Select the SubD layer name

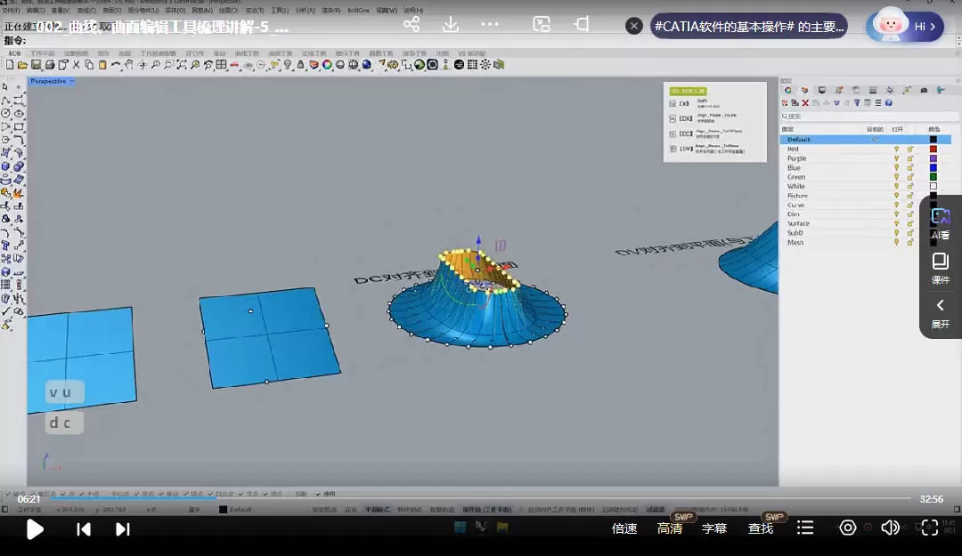tap(795, 233)
